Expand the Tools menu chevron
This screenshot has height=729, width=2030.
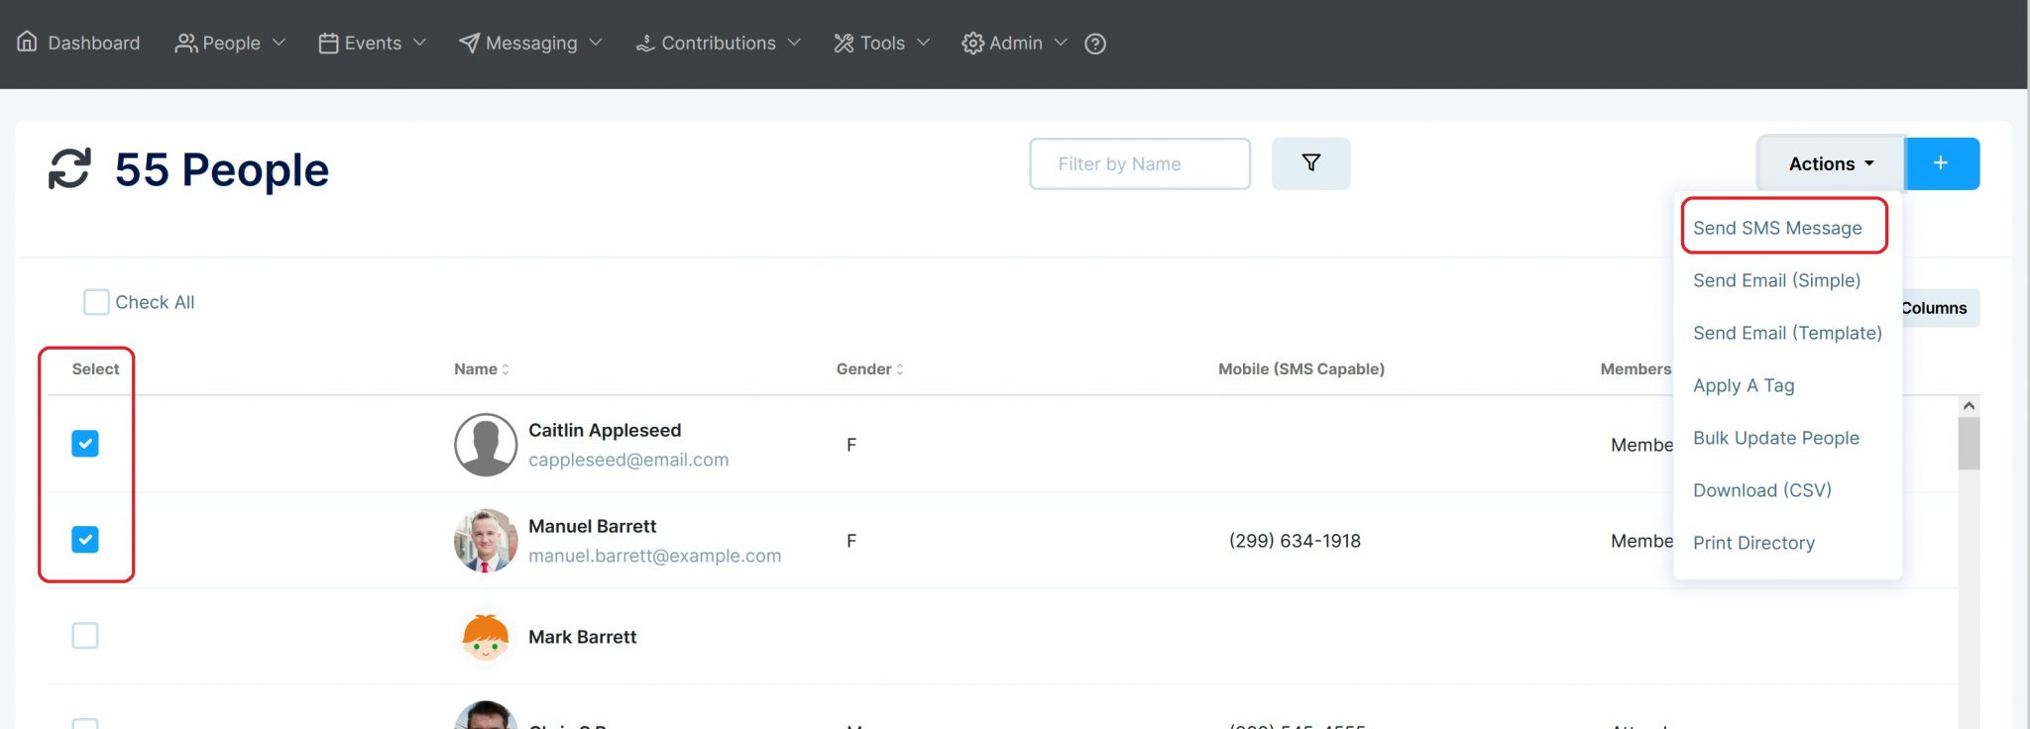click(x=923, y=43)
